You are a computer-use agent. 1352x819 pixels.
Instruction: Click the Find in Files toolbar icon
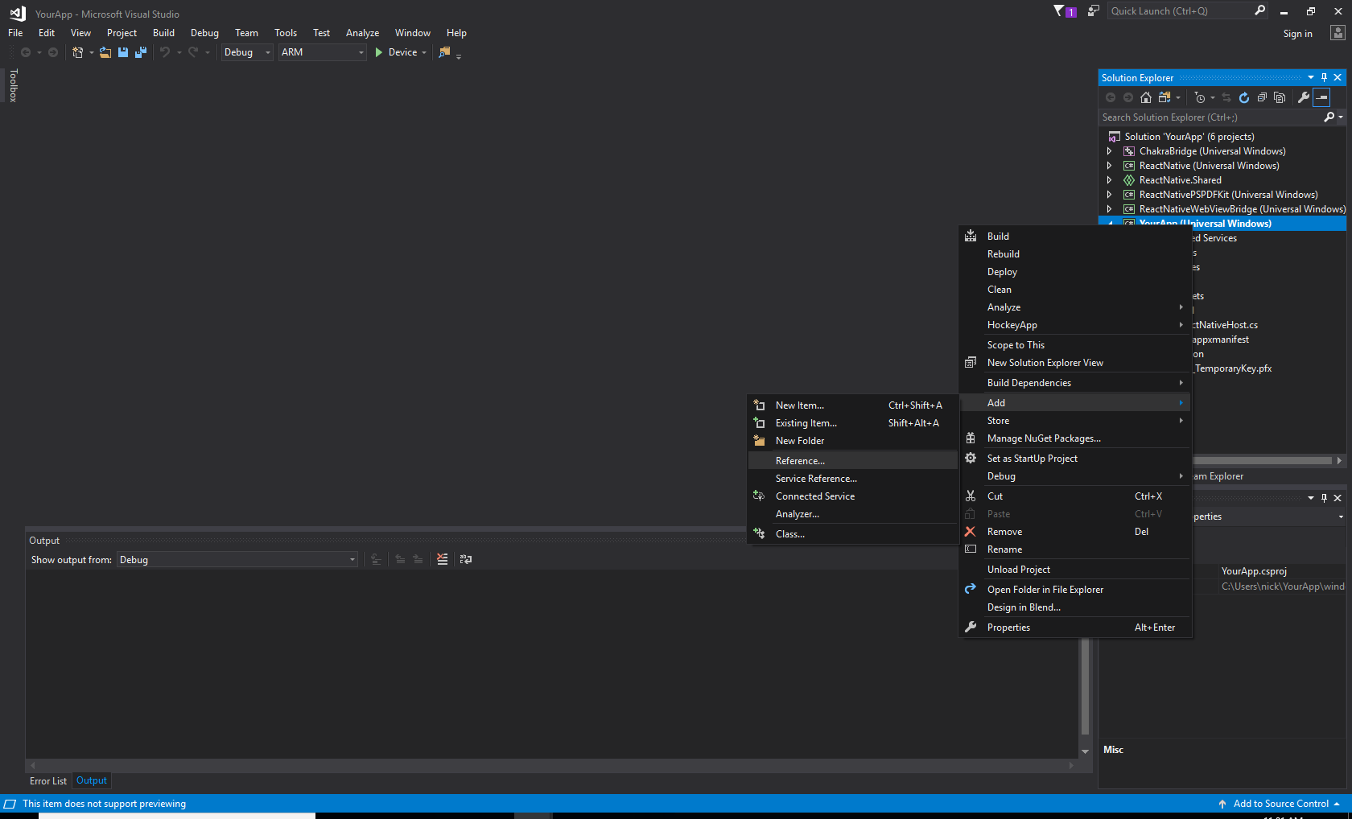point(444,52)
